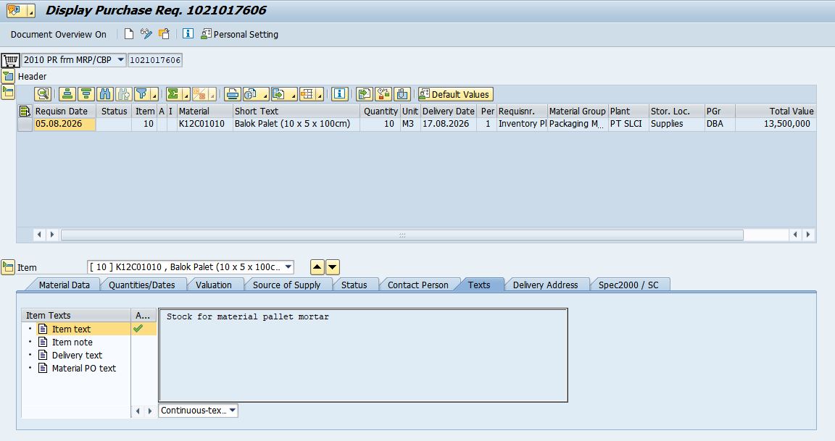Image resolution: width=835 pixels, height=441 pixels.
Task: Open the Delivery Address tab
Action: point(545,285)
